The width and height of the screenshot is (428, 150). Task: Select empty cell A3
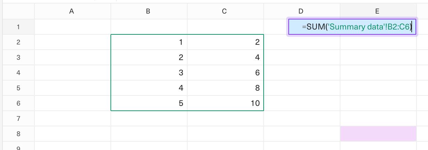[x=73, y=57]
